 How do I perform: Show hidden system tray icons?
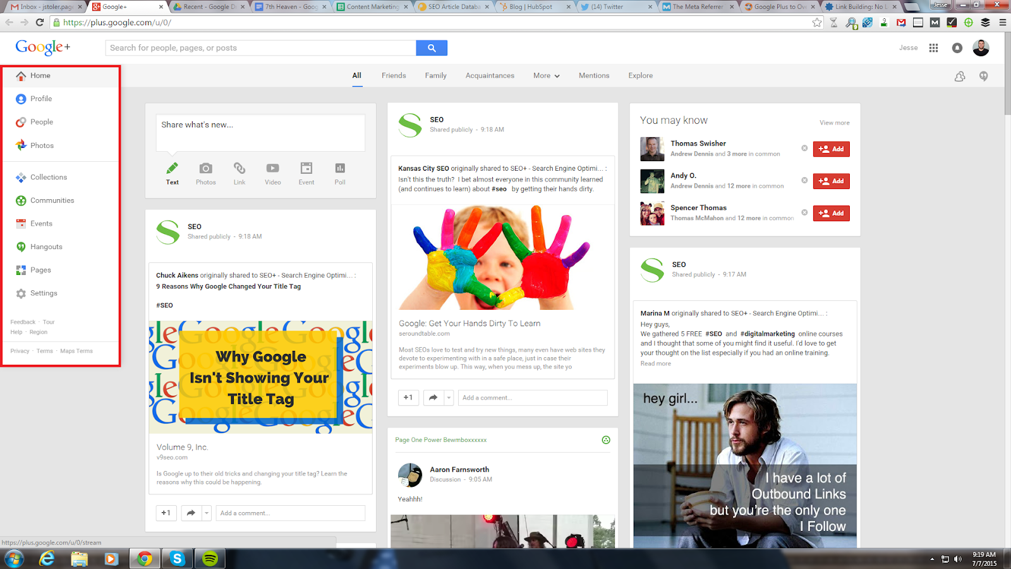pos(931,559)
